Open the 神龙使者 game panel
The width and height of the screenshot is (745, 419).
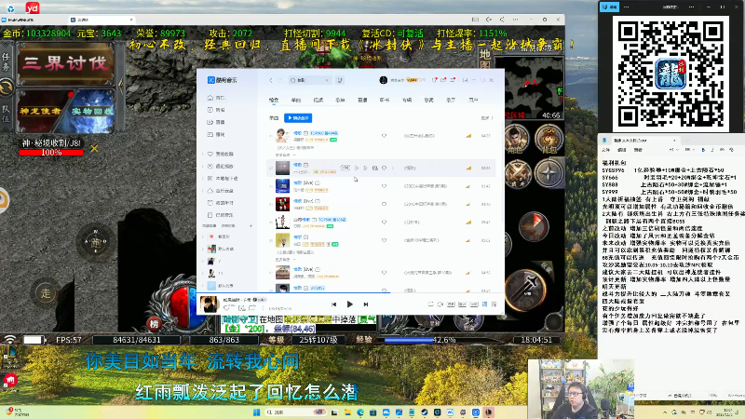click(40, 111)
